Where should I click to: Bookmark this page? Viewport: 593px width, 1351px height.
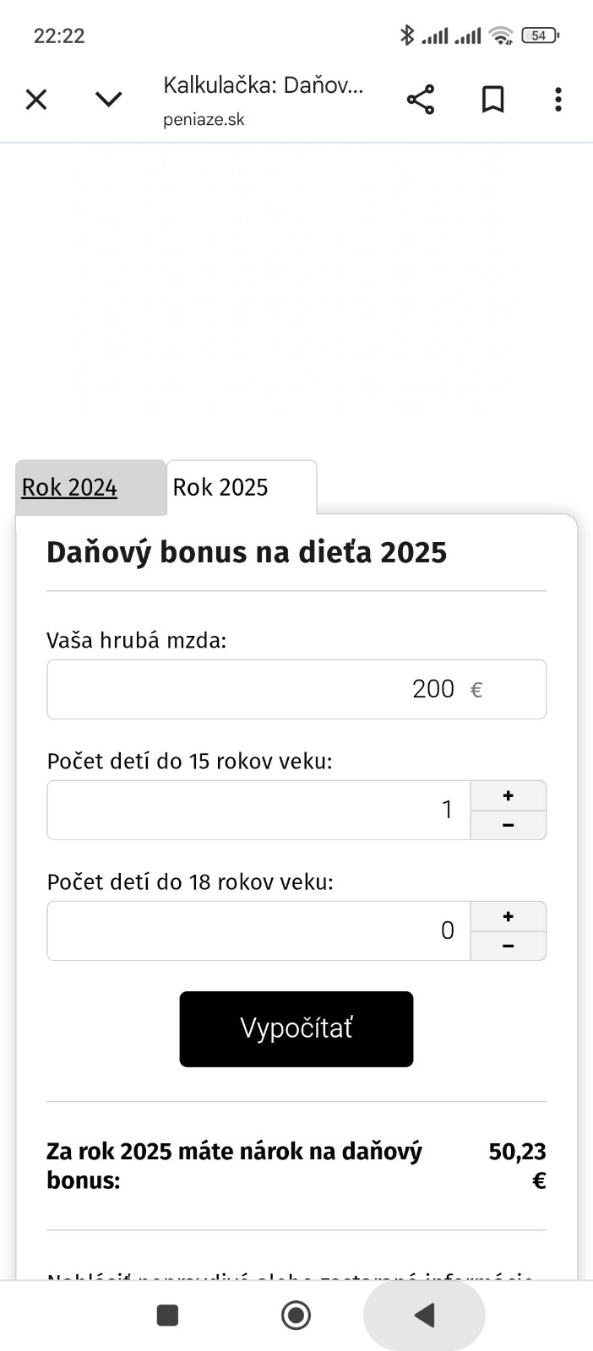pyautogui.click(x=492, y=100)
